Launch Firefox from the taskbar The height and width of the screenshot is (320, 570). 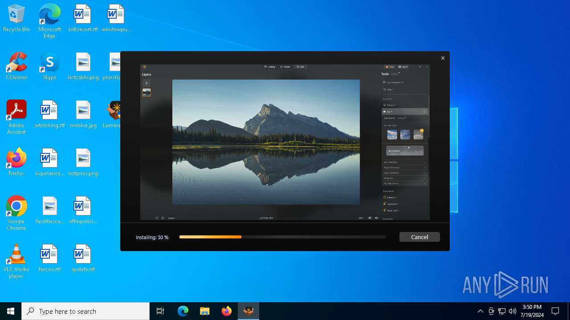[227, 311]
